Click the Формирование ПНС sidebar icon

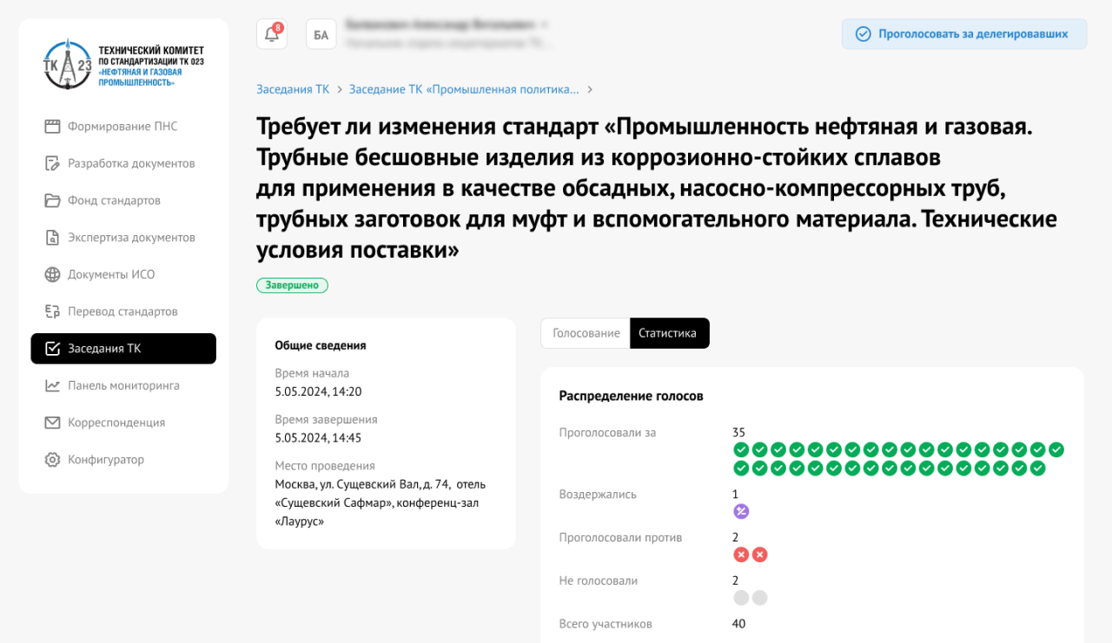[52, 127]
